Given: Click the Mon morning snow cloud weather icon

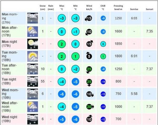Looking at the screenshot, I should pyautogui.click(x=33, y=18).
